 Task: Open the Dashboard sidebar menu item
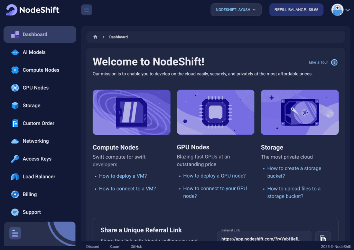point(40,34)
